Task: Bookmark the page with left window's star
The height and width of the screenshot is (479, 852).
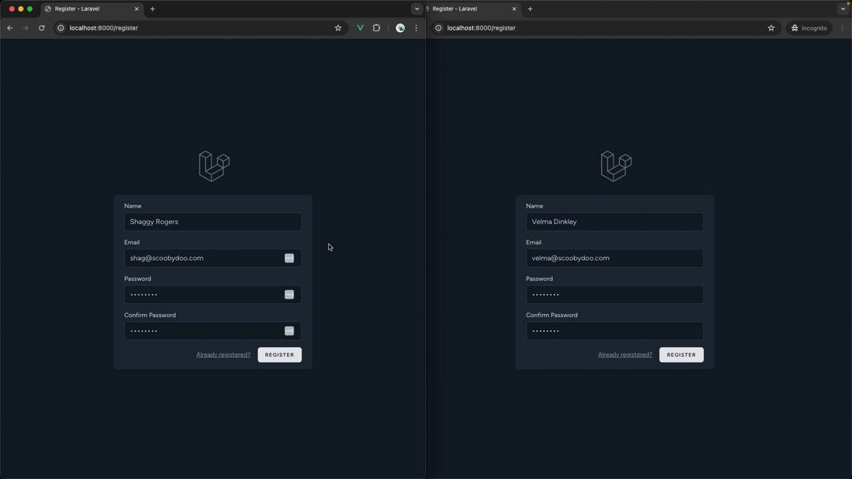Action: (x=338, y=28)
